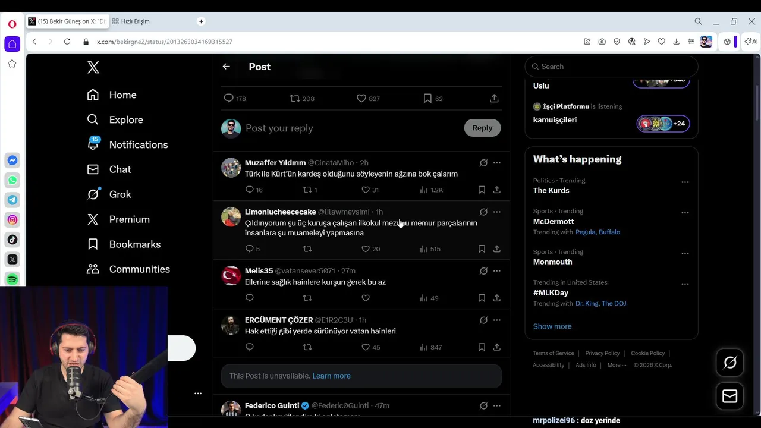The height and width of the screenshot is (428, 761).
Task: Open Opera sidebar Messenger icon
Action: pos(12,160)
